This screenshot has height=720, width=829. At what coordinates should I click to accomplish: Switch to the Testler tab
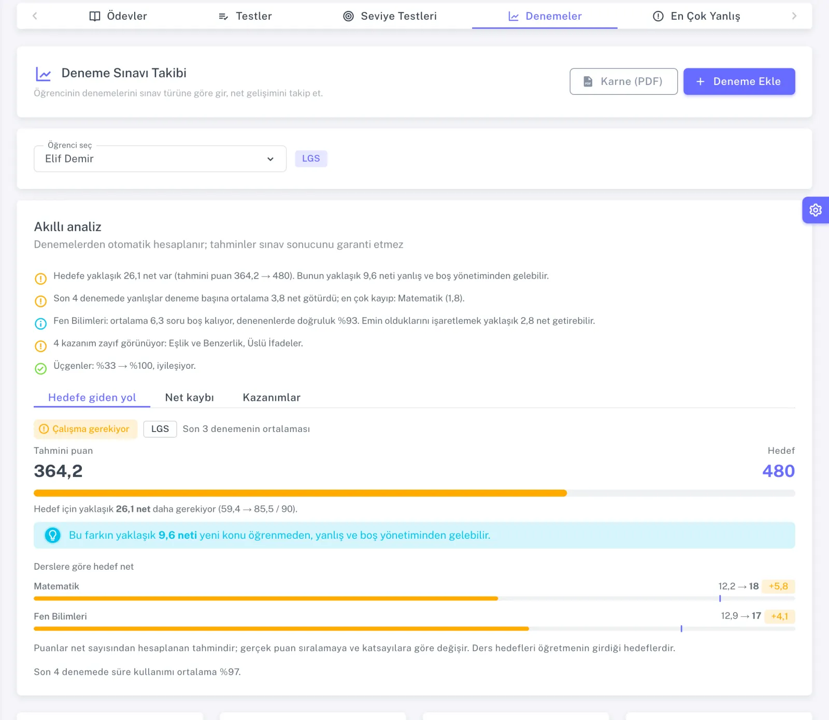pos(245,16)
